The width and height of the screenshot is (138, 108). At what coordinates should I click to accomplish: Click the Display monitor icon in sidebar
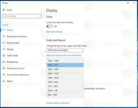tap(4, 30)
